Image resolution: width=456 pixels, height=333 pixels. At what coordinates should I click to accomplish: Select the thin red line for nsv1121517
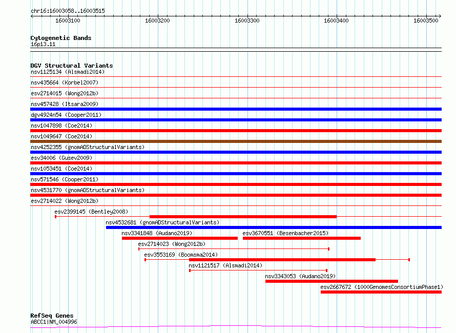click(258, 270)
